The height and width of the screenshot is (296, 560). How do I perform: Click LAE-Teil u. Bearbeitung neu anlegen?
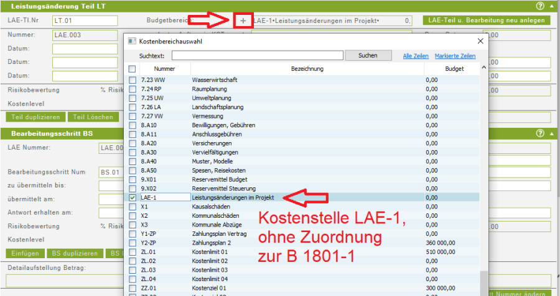(x=486, y=20)
